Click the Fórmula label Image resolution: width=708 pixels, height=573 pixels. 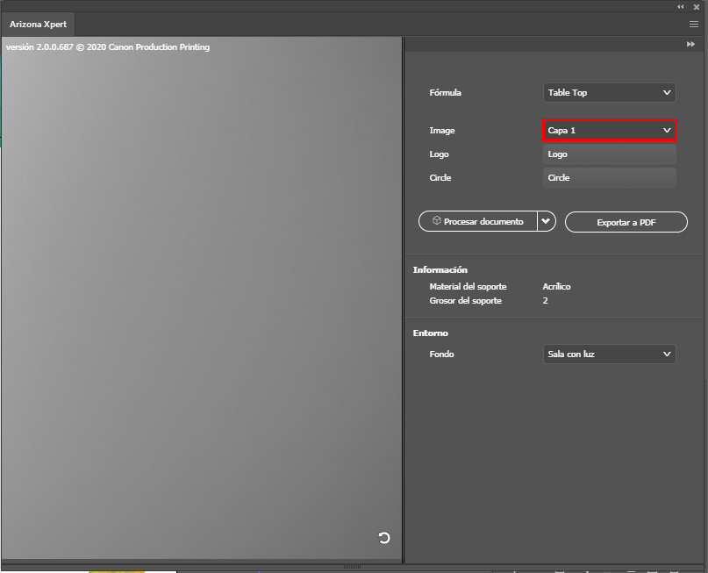445,92
